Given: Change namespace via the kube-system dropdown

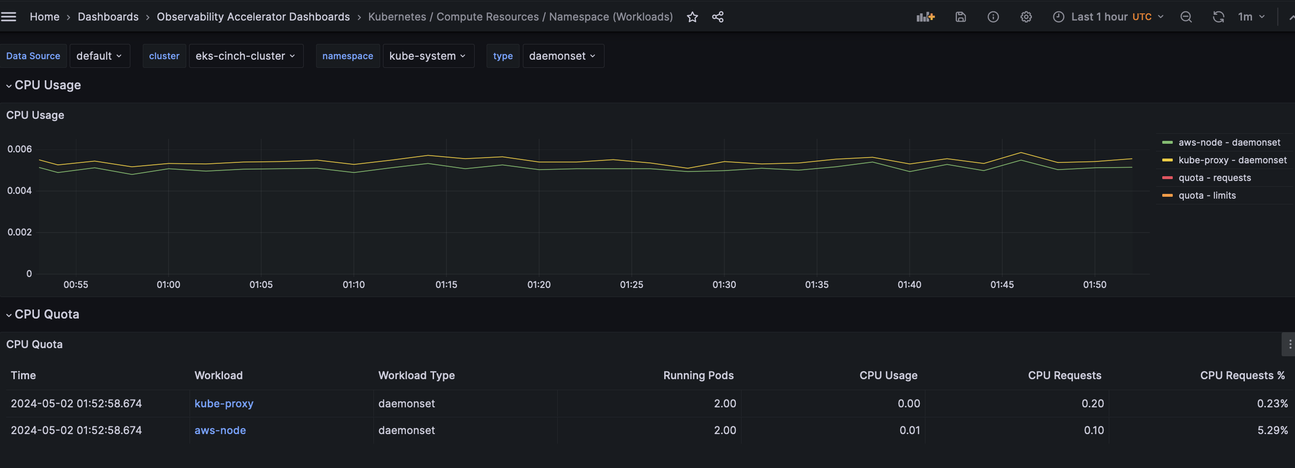Looking at the screenshot, I should (x=428, y=56).
